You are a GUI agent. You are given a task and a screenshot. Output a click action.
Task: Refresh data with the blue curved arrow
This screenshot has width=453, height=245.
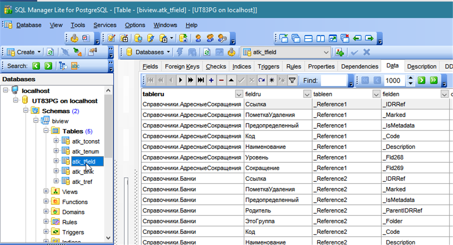coord(262,80)
